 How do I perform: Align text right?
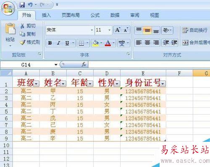click(156, 42)
